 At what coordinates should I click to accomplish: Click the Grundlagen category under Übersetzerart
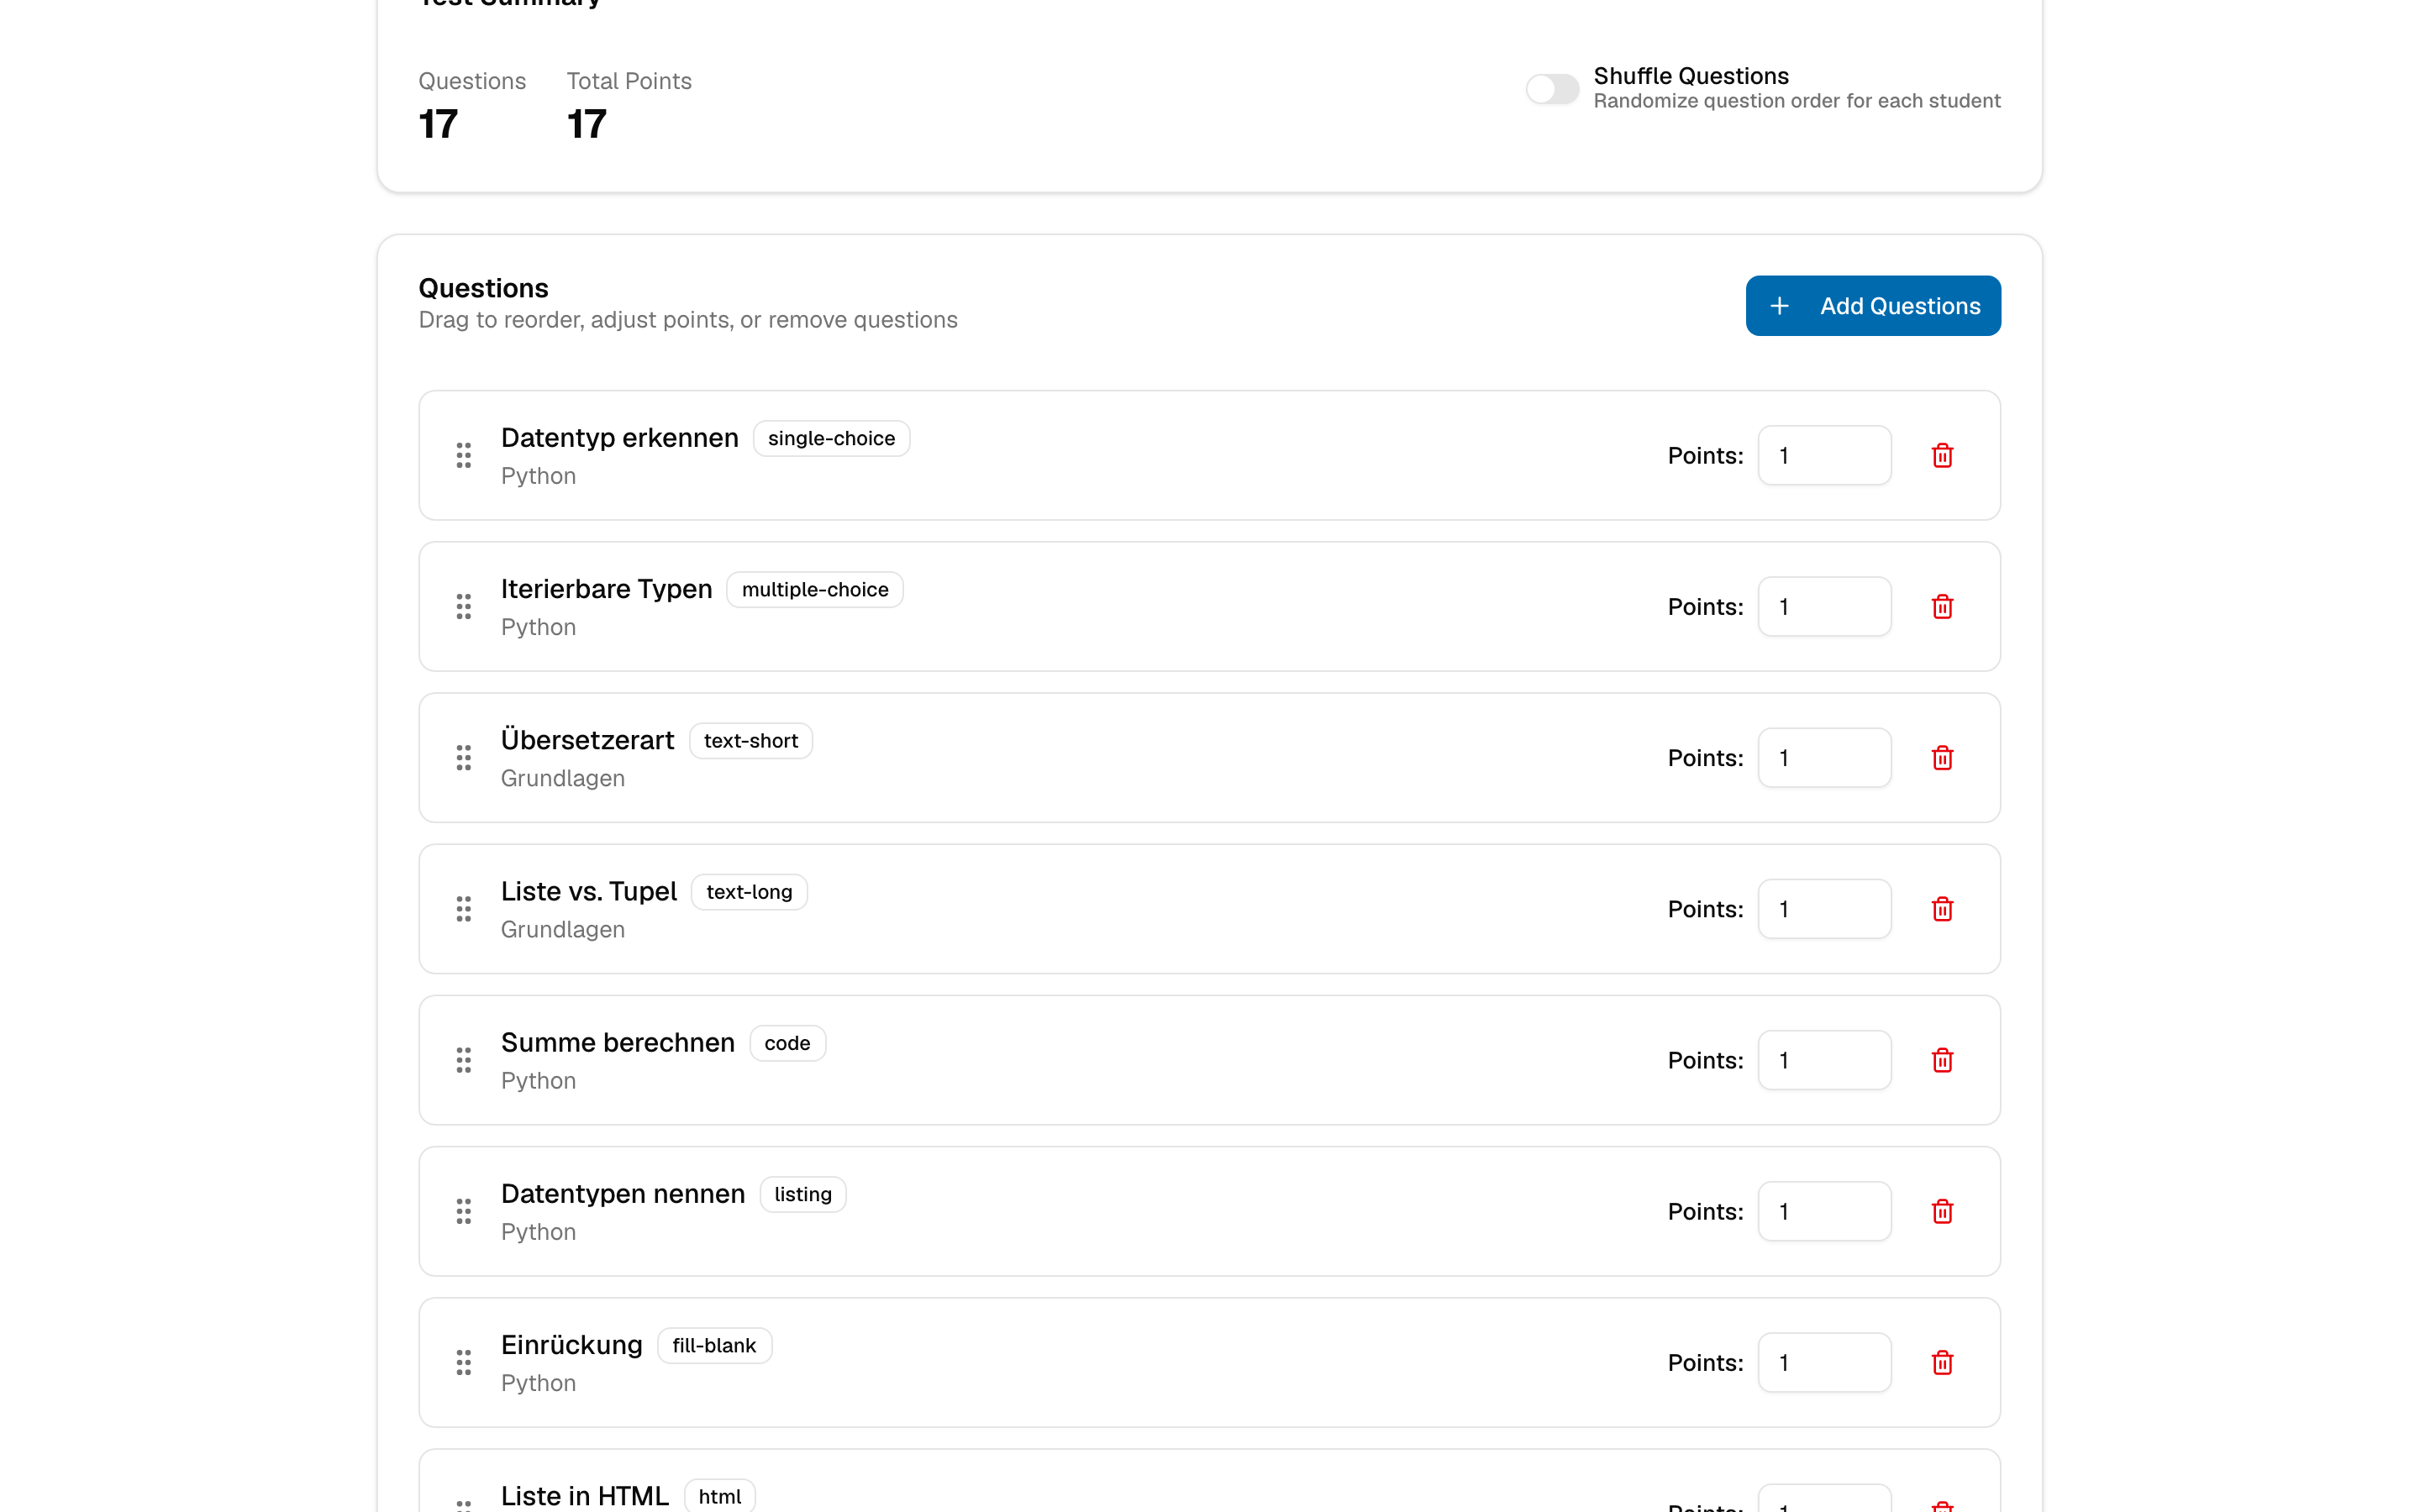(x=563, y=778)
